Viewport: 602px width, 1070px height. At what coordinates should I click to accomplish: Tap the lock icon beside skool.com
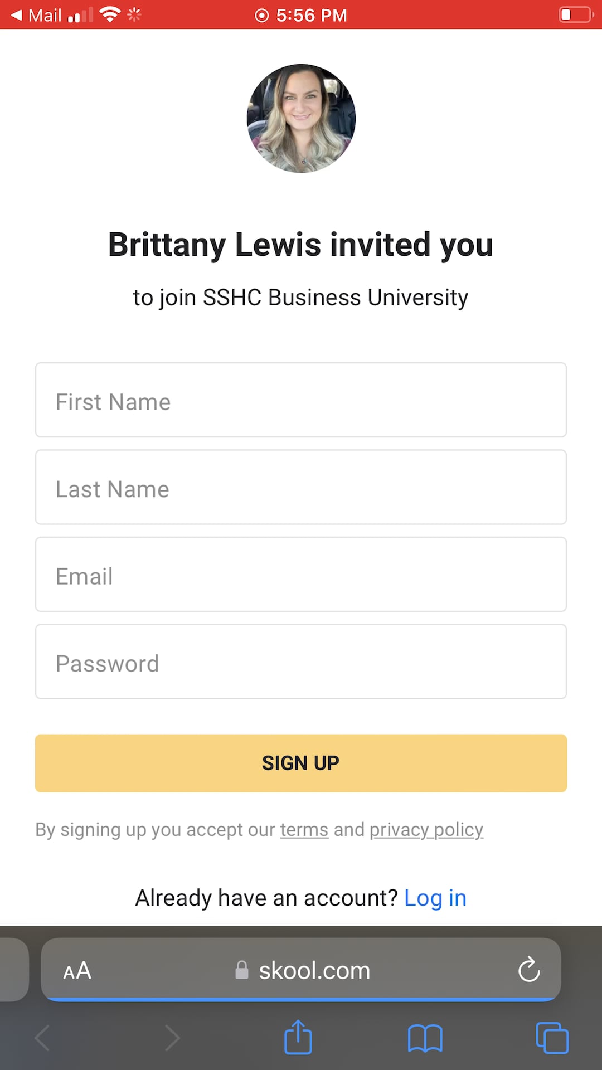(x=242, y=970)
